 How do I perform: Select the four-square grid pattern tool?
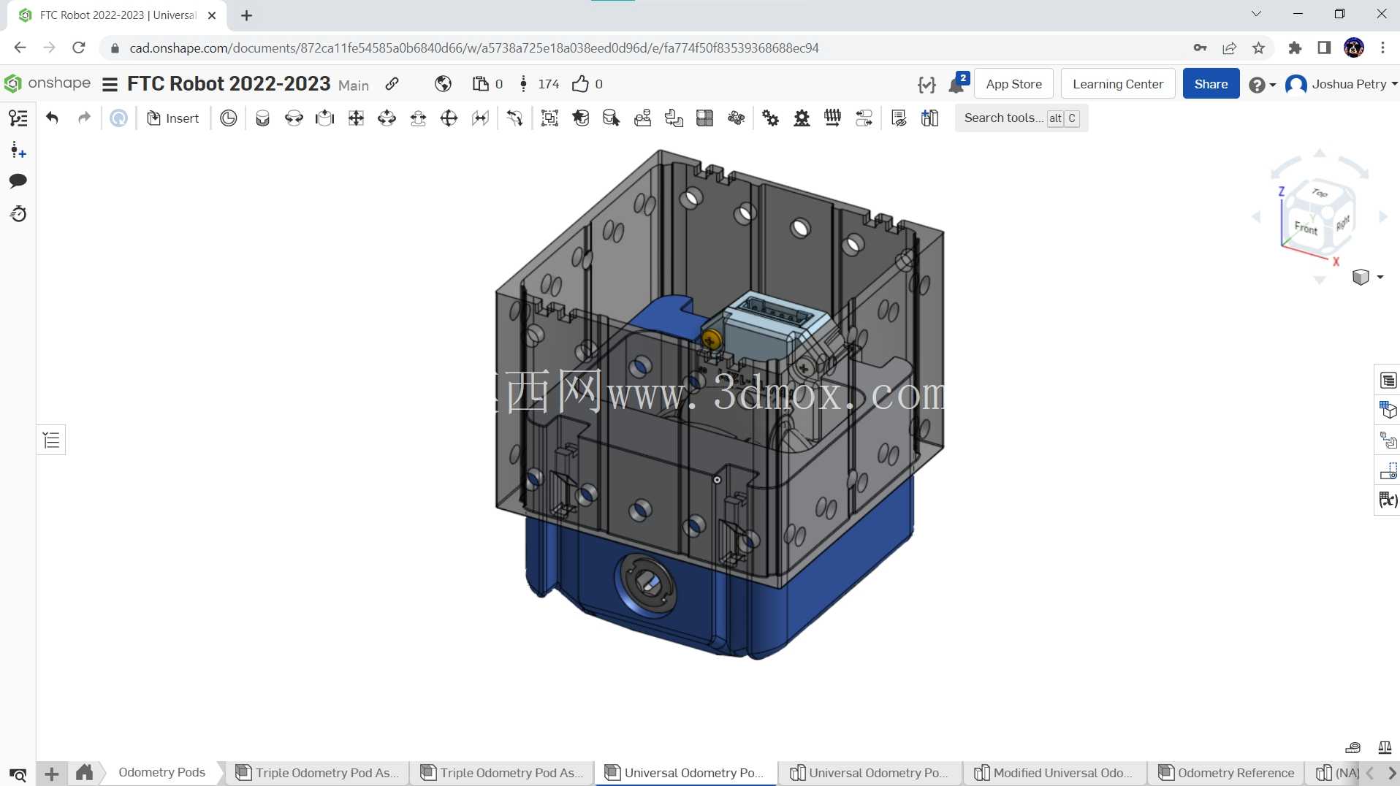(705, 118)
